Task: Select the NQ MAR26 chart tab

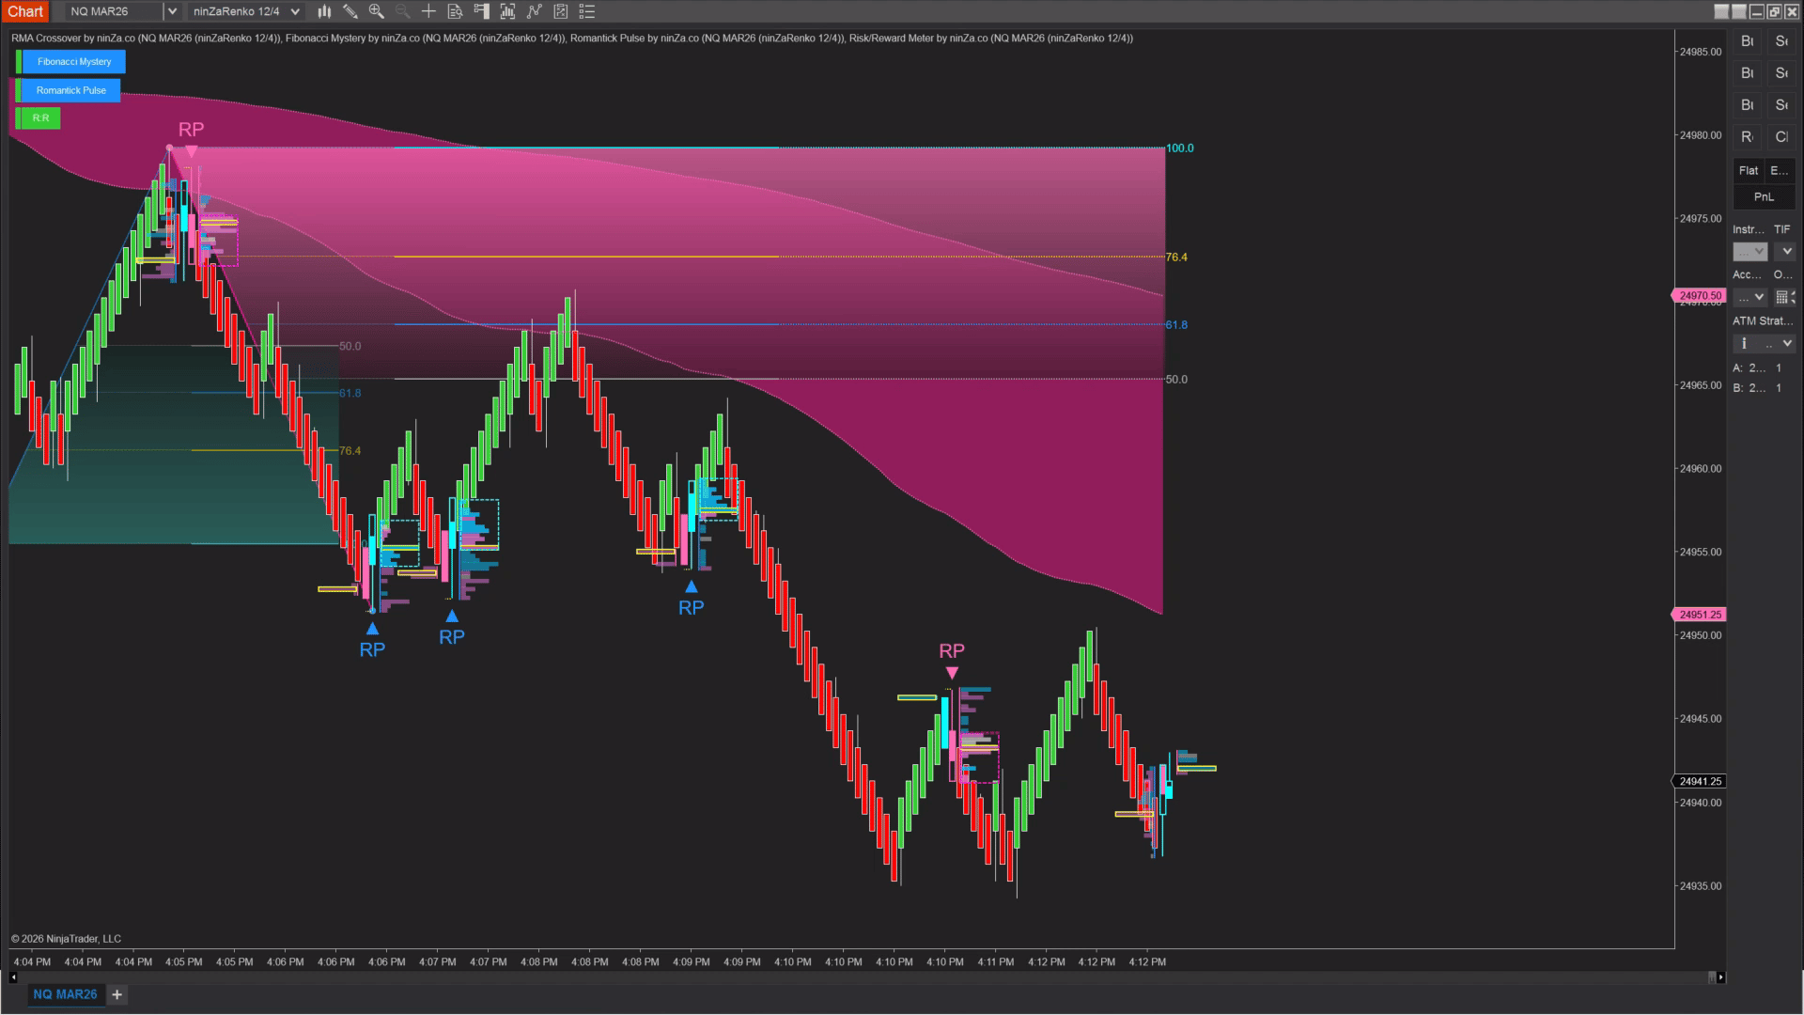Action: [x=65, y=994]
